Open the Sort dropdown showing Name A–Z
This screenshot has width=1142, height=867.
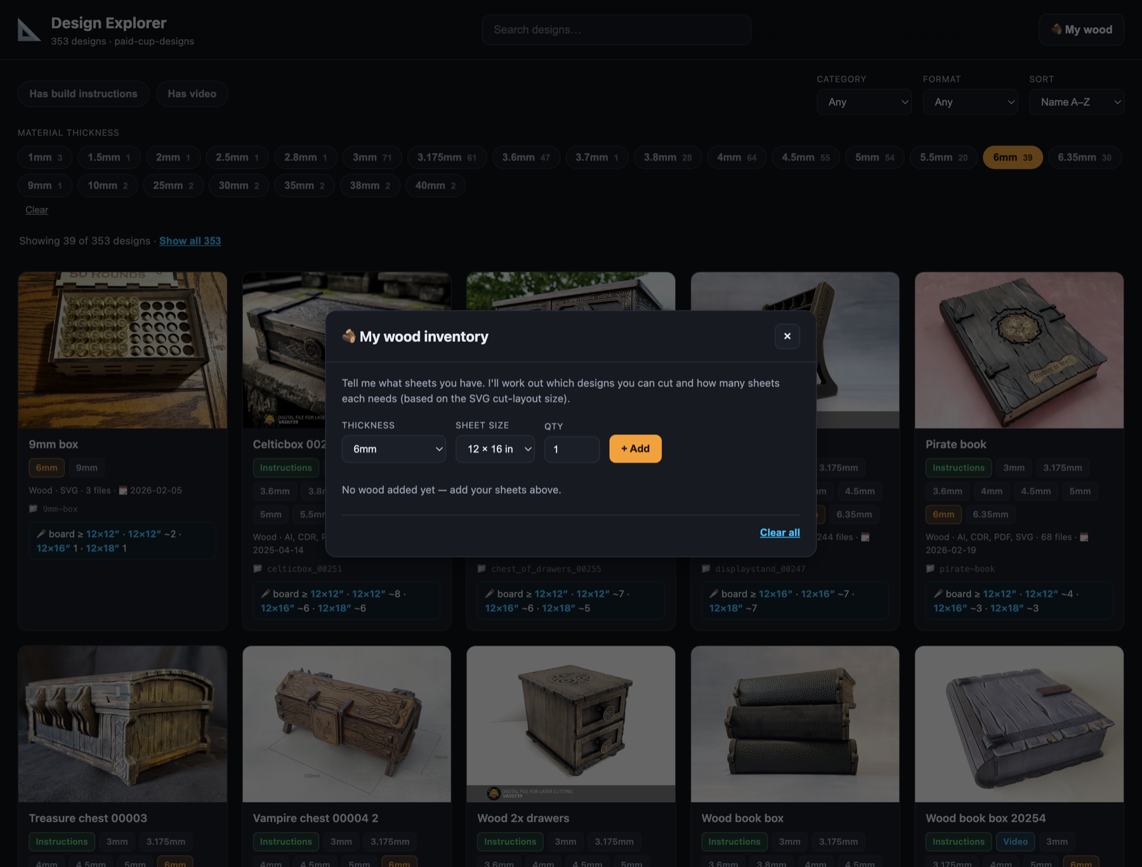point(1077,102)
